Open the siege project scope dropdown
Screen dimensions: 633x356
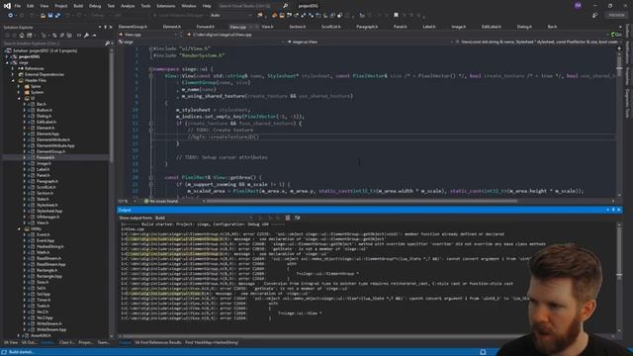202,42
